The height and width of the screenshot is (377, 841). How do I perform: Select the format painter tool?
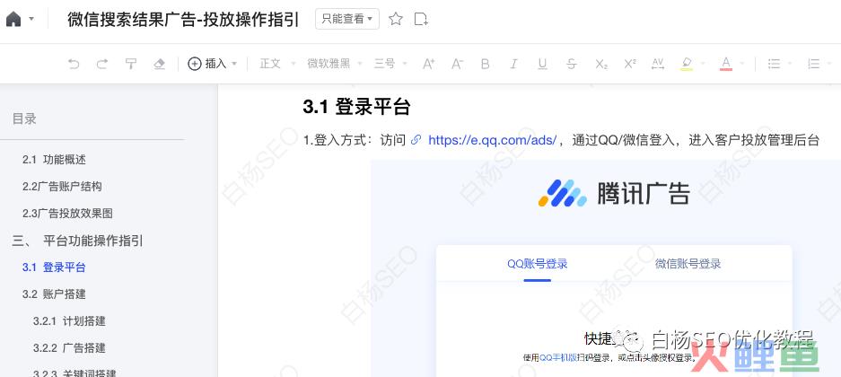131,64
